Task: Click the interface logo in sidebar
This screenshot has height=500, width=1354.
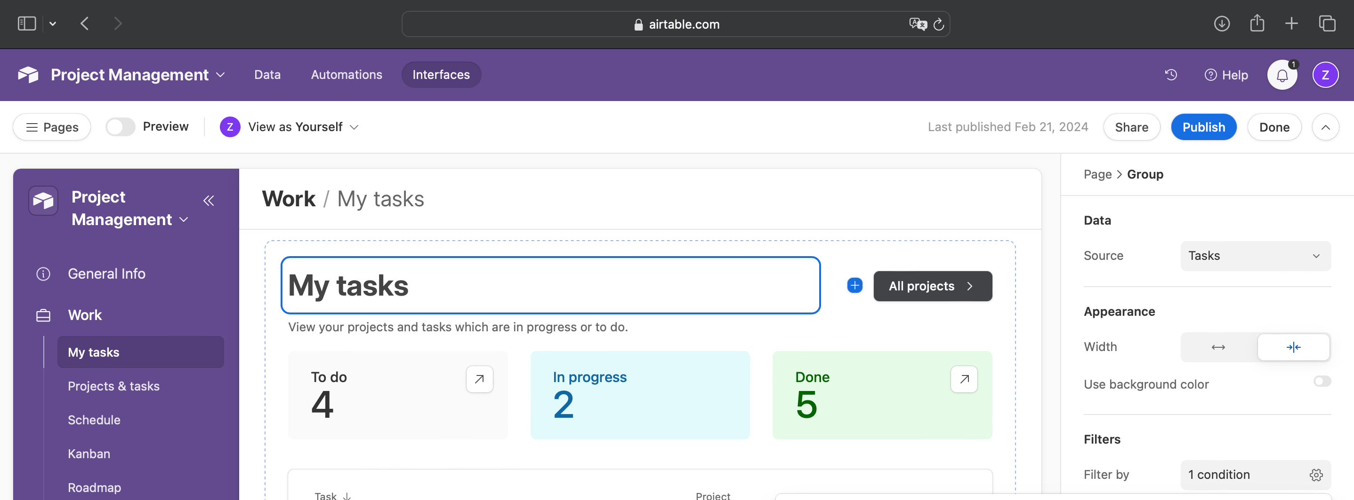Action: tap(43, 200)
